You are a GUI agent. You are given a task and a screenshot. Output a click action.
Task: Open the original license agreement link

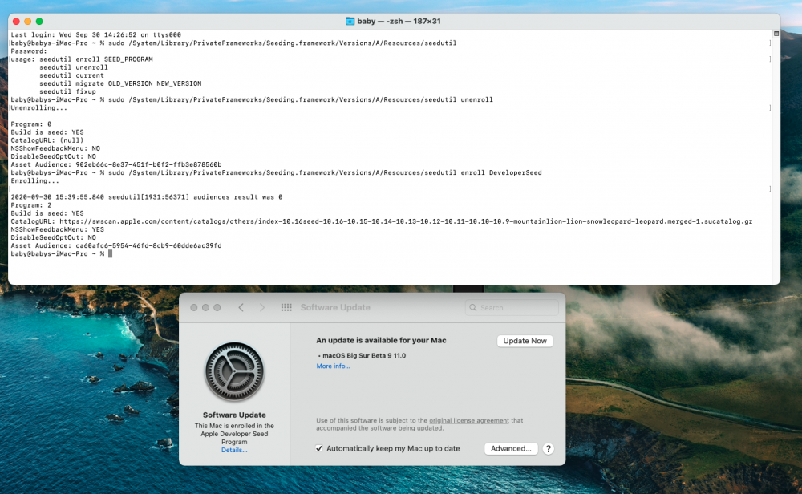pyautogui.click(x=469, y=420)
